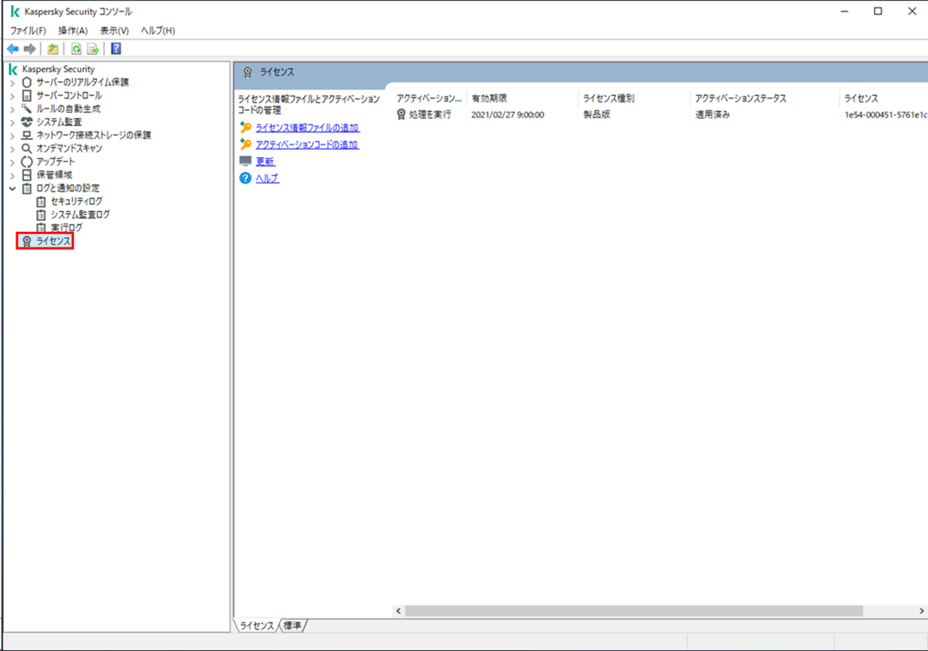Viewport: 928px width, 651px height.
Task: Select the network icon for ネットワーク接続ストレージの保護
Action: pos(27,135)
